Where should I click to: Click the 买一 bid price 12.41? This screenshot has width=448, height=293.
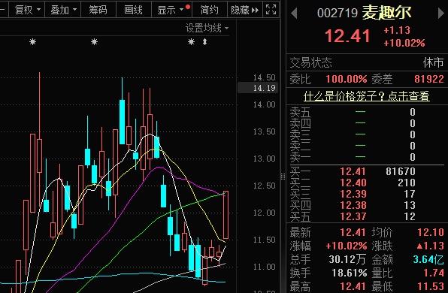tap(353, 171)
